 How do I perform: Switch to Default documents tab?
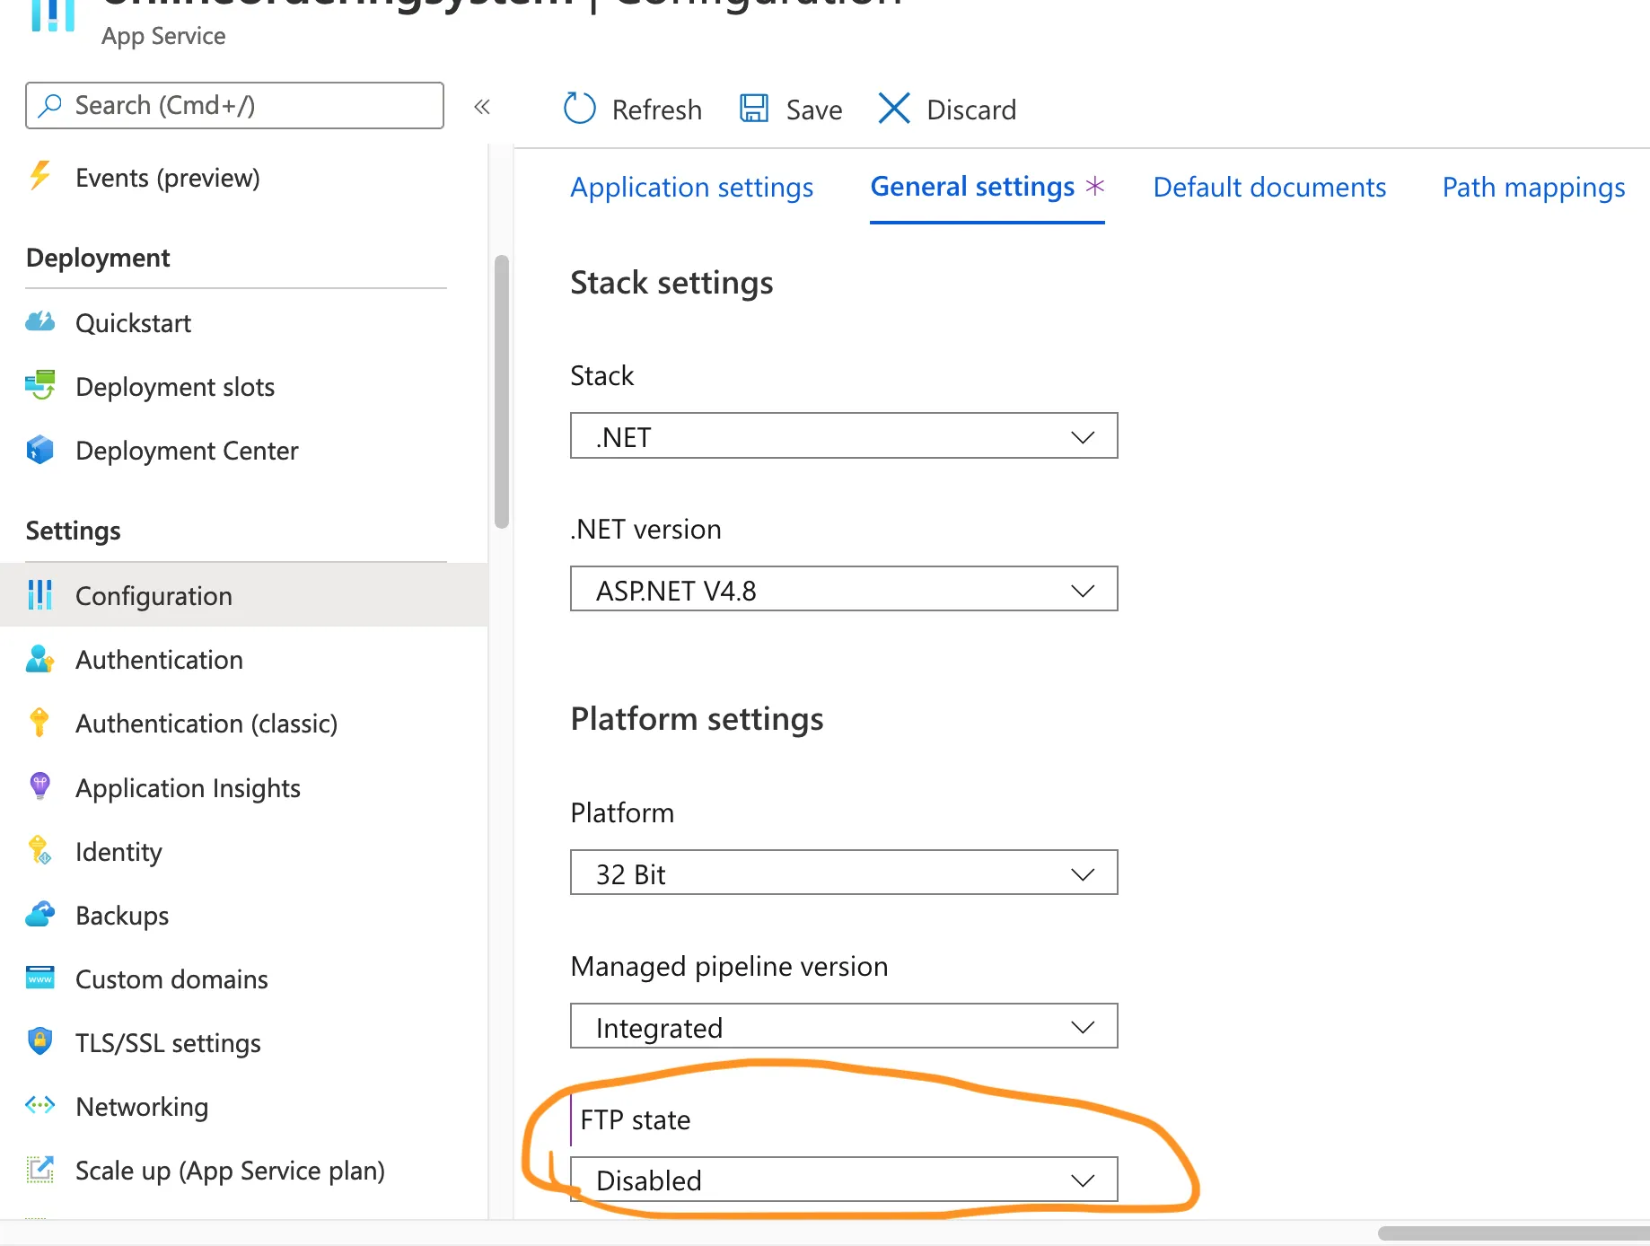pyautogui.click(x=1268, y=187)
